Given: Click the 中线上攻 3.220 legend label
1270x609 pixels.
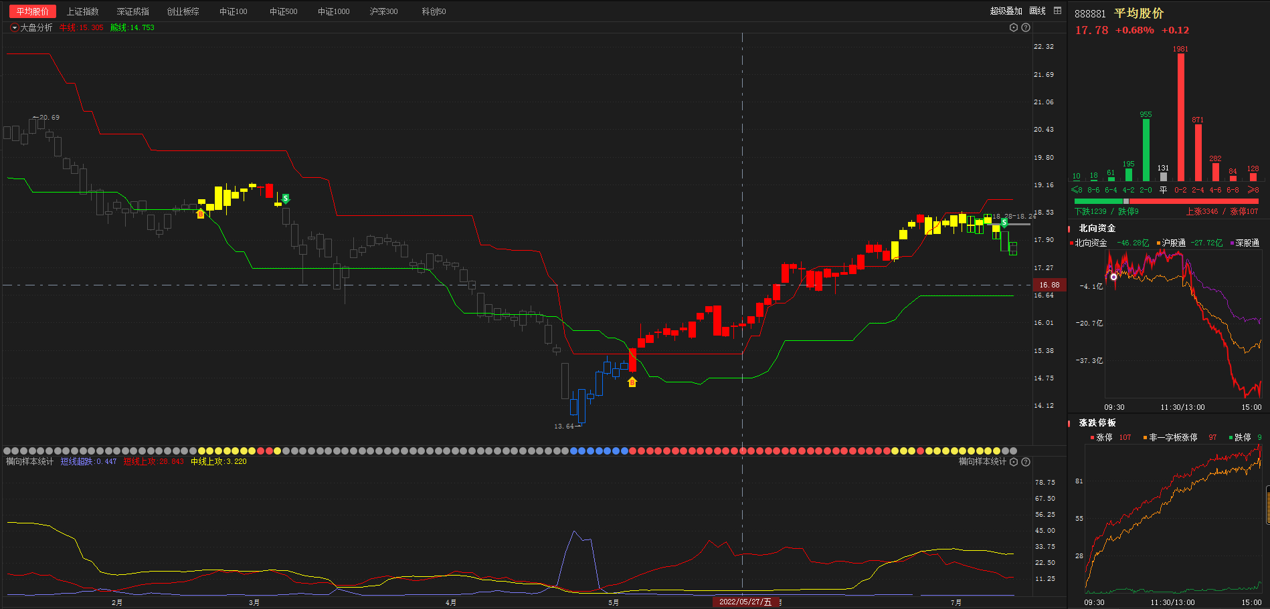Looking at the screenshot, I should 218,461.
